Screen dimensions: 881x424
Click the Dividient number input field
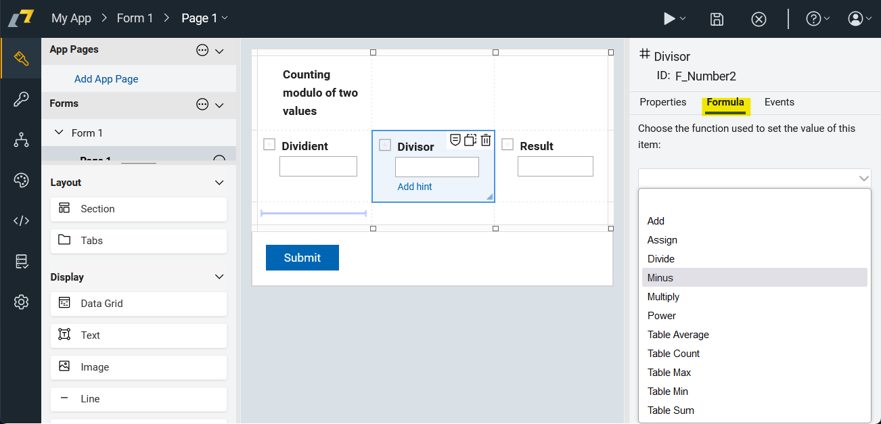pos(318,166)
